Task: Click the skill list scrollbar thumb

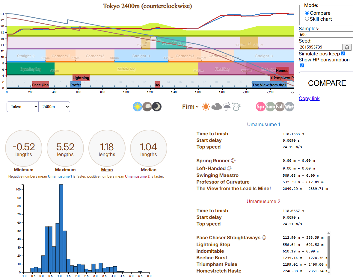Action: 329,252
